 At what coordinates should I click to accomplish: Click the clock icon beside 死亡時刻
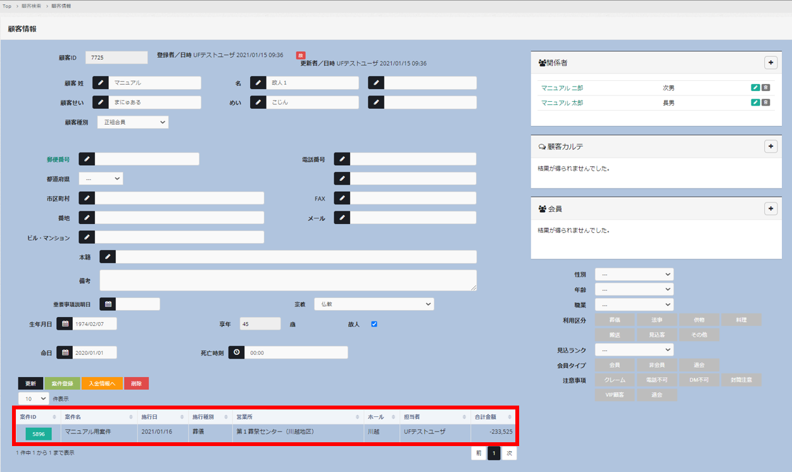[236, 352]
